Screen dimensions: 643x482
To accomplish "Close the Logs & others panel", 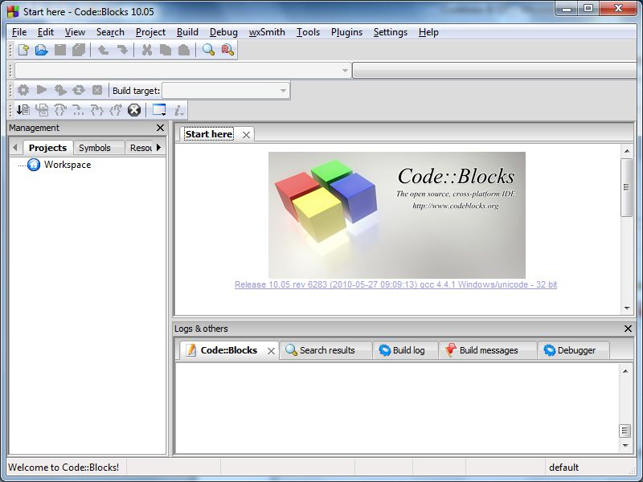I will pyautogui.click(x=628, y=329).
